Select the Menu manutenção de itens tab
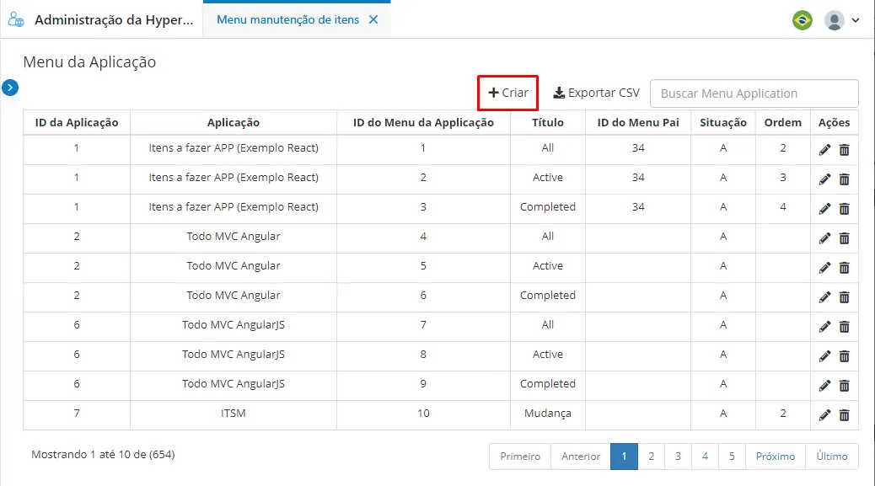The image size is (875, 486). pyautogui.click(x=288, y=19)
